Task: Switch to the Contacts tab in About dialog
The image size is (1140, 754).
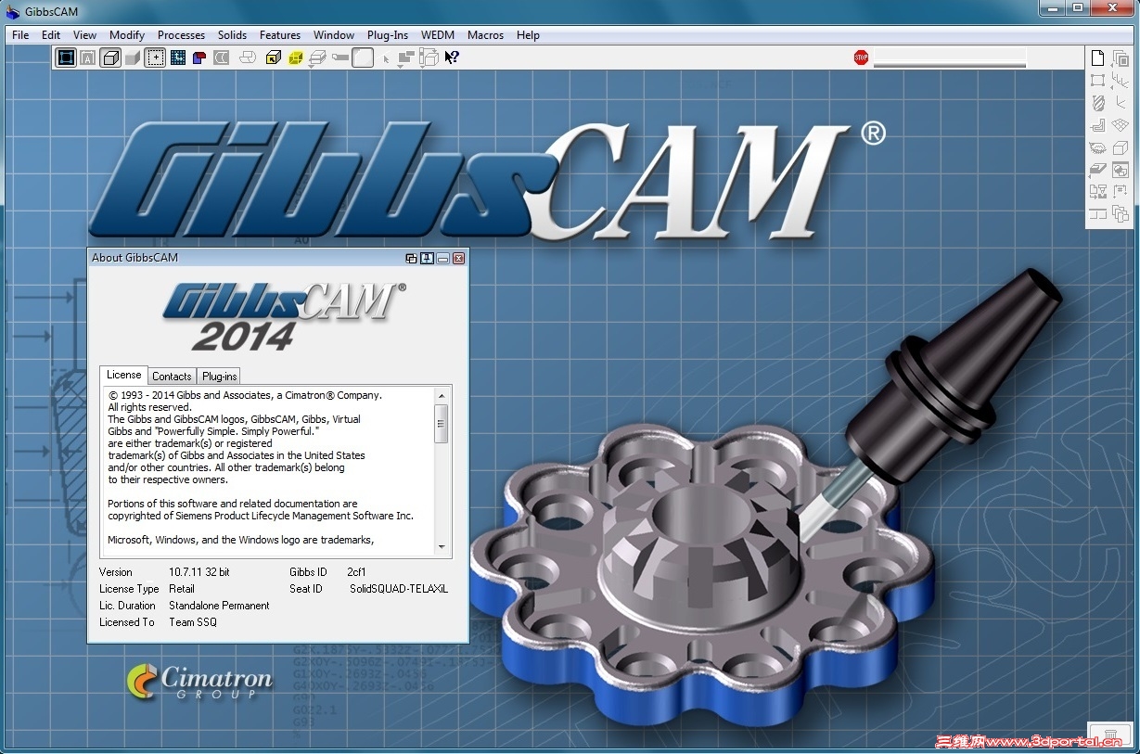Action: click(x=172, y=376)
